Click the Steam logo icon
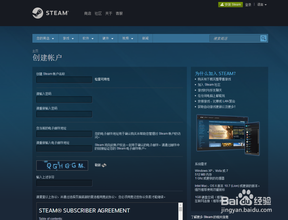Image resolution: width=288 pixels, height=220 pixels. [x=38, y=13]
